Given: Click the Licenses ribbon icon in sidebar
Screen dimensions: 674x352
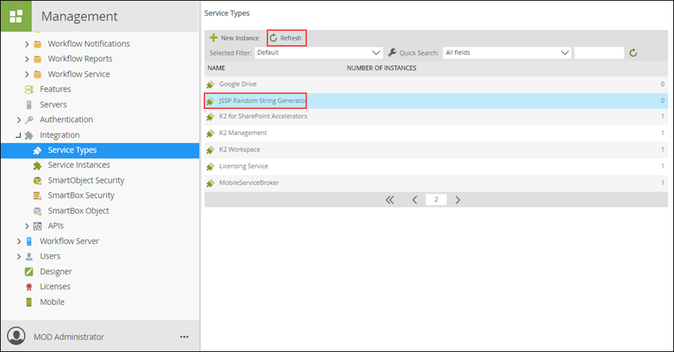Looking at the screenshot, I should 29,287.
